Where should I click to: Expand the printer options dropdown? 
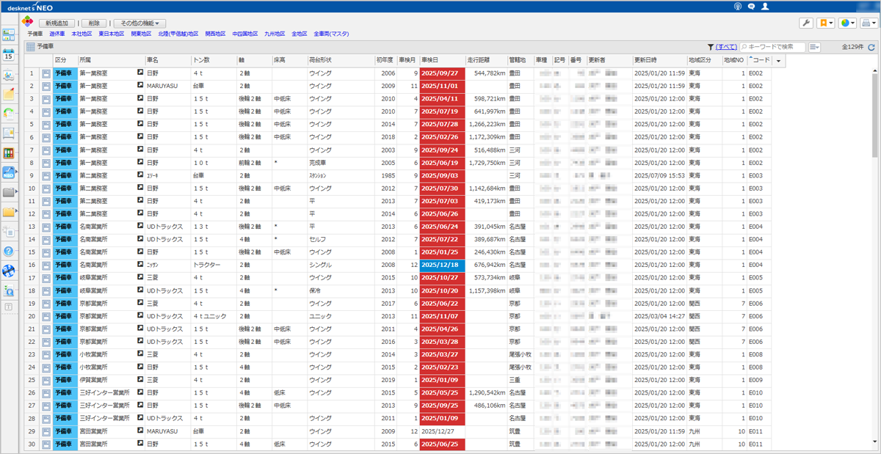pos(869,23)
